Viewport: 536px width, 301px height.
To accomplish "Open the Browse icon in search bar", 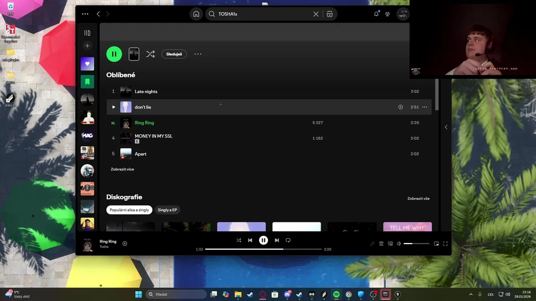I will [x=330, y=14].
